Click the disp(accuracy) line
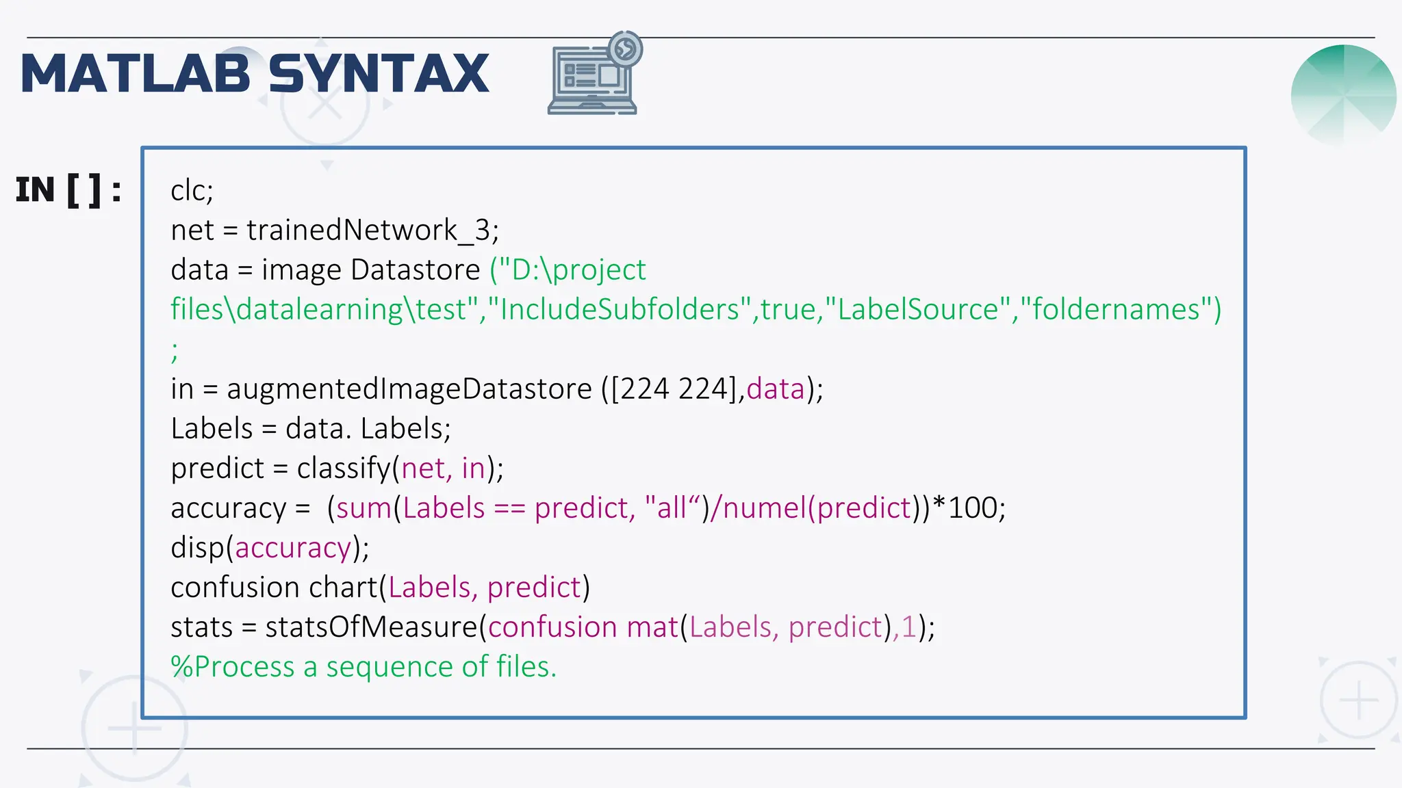 (x=270, y=547)
